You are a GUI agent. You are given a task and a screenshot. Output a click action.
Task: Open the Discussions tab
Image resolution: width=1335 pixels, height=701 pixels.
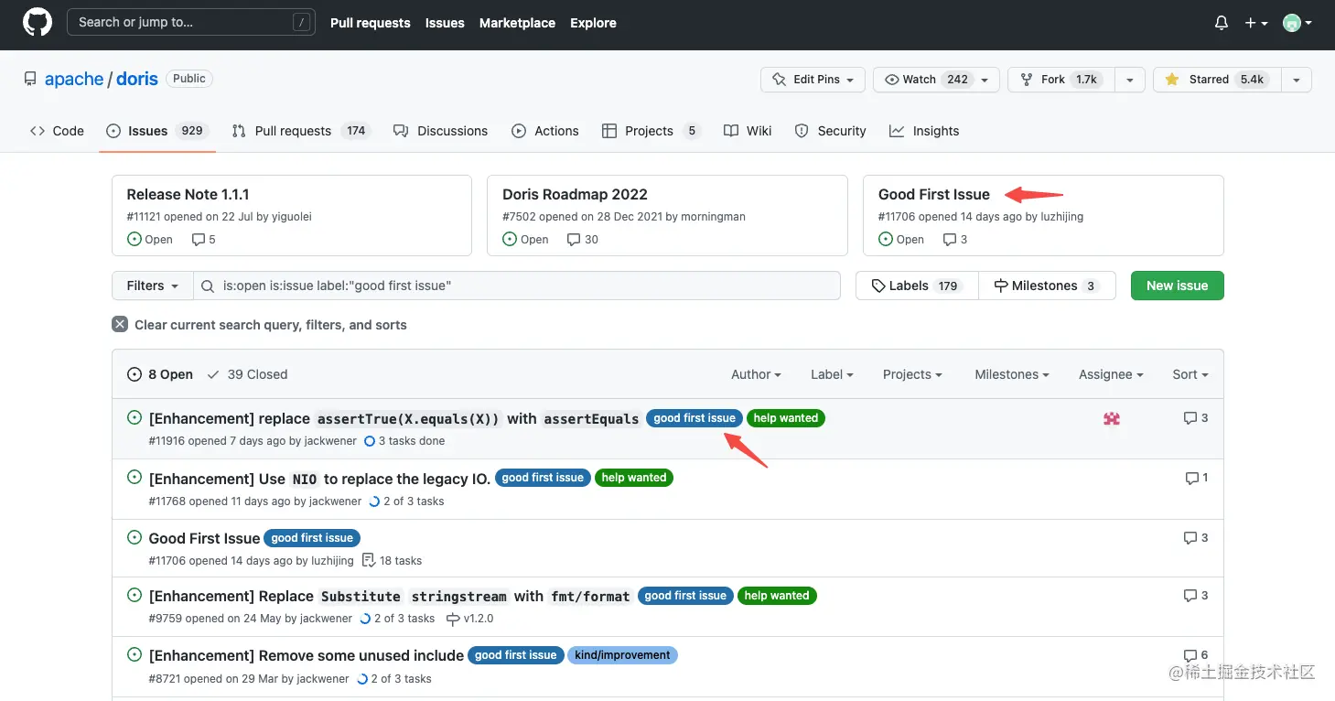(440, 131)
